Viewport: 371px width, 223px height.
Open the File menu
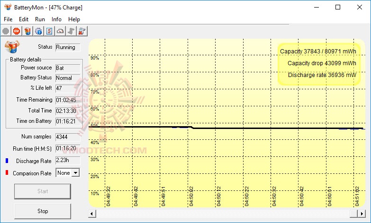(x=8, y=19)
